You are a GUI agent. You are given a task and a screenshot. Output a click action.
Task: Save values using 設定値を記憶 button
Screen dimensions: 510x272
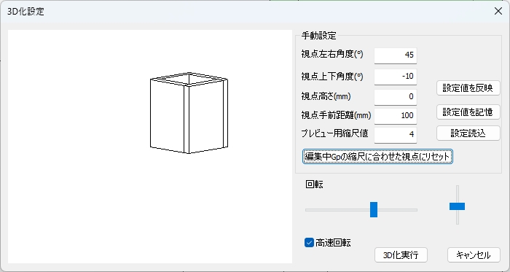[468, 112]
